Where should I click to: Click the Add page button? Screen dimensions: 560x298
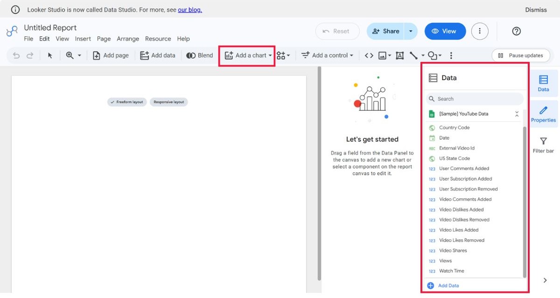pos(111,55)
